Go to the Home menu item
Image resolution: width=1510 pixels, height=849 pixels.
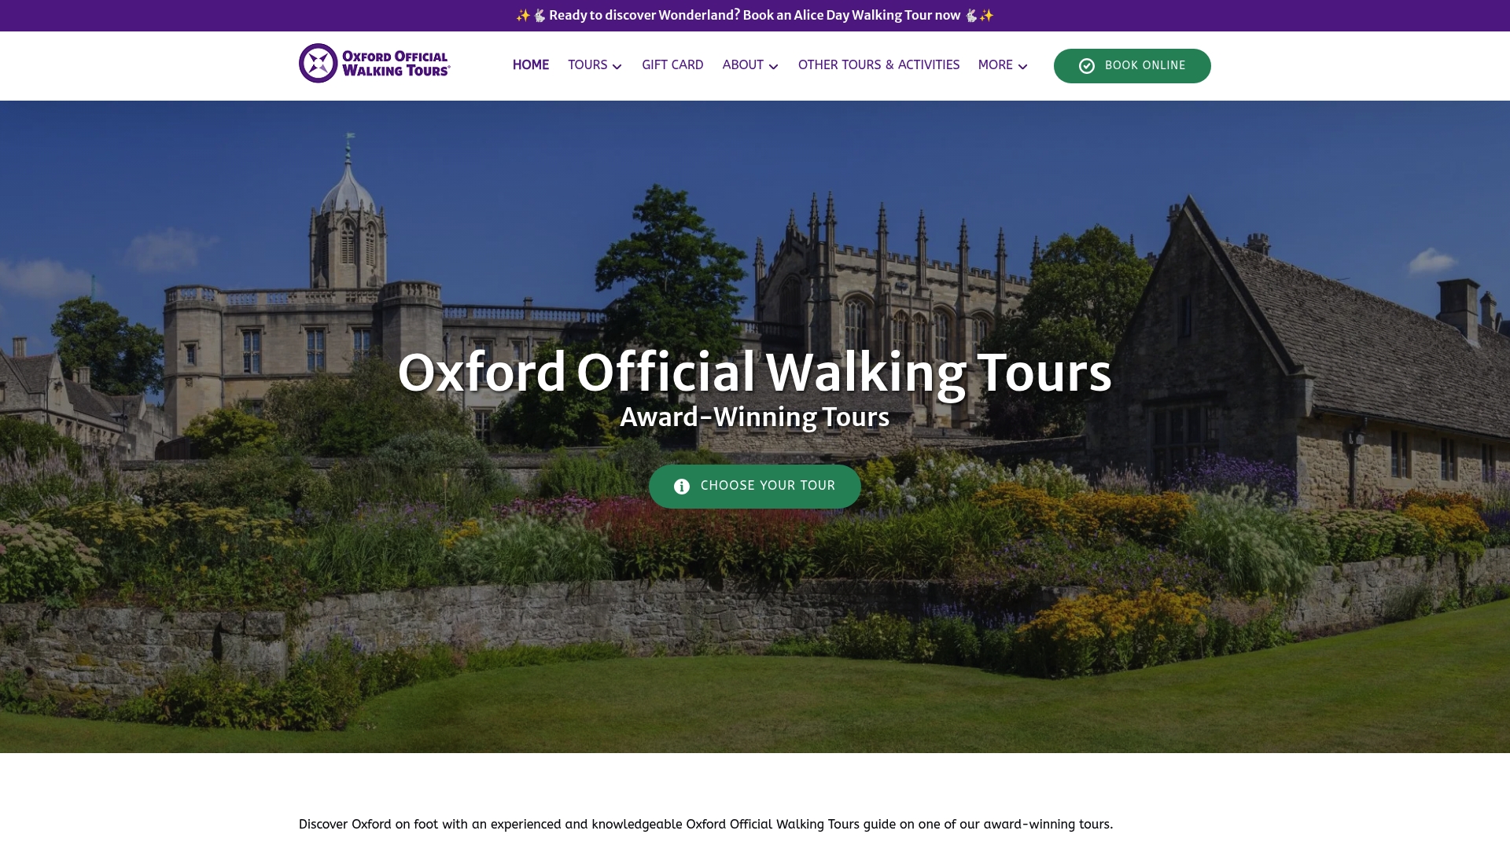click(x=531, y=65)
